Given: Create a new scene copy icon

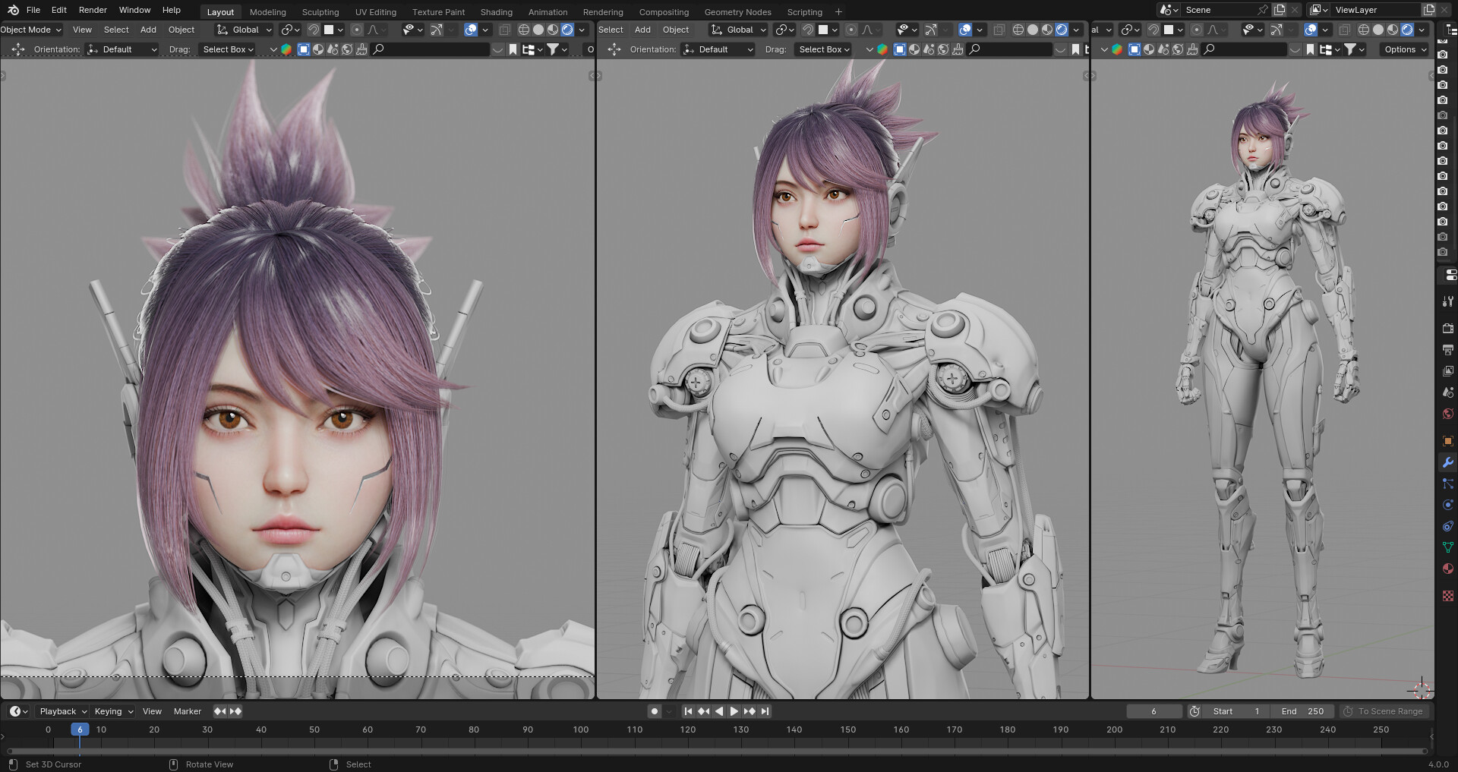Looking at the screenshot, I should tap(1280, 10).
